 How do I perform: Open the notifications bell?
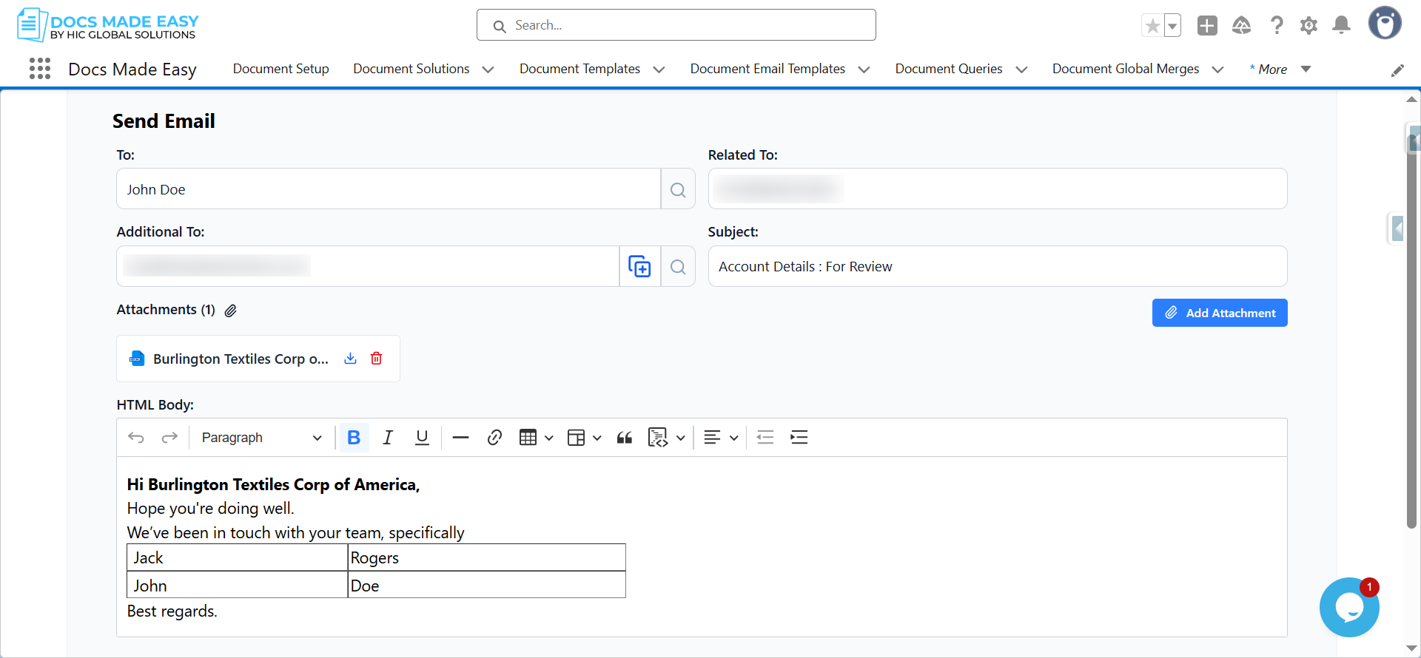(x=1341, y=26)
